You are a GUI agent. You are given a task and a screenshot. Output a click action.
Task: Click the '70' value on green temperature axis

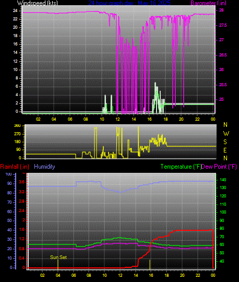[x=222, y=237]
